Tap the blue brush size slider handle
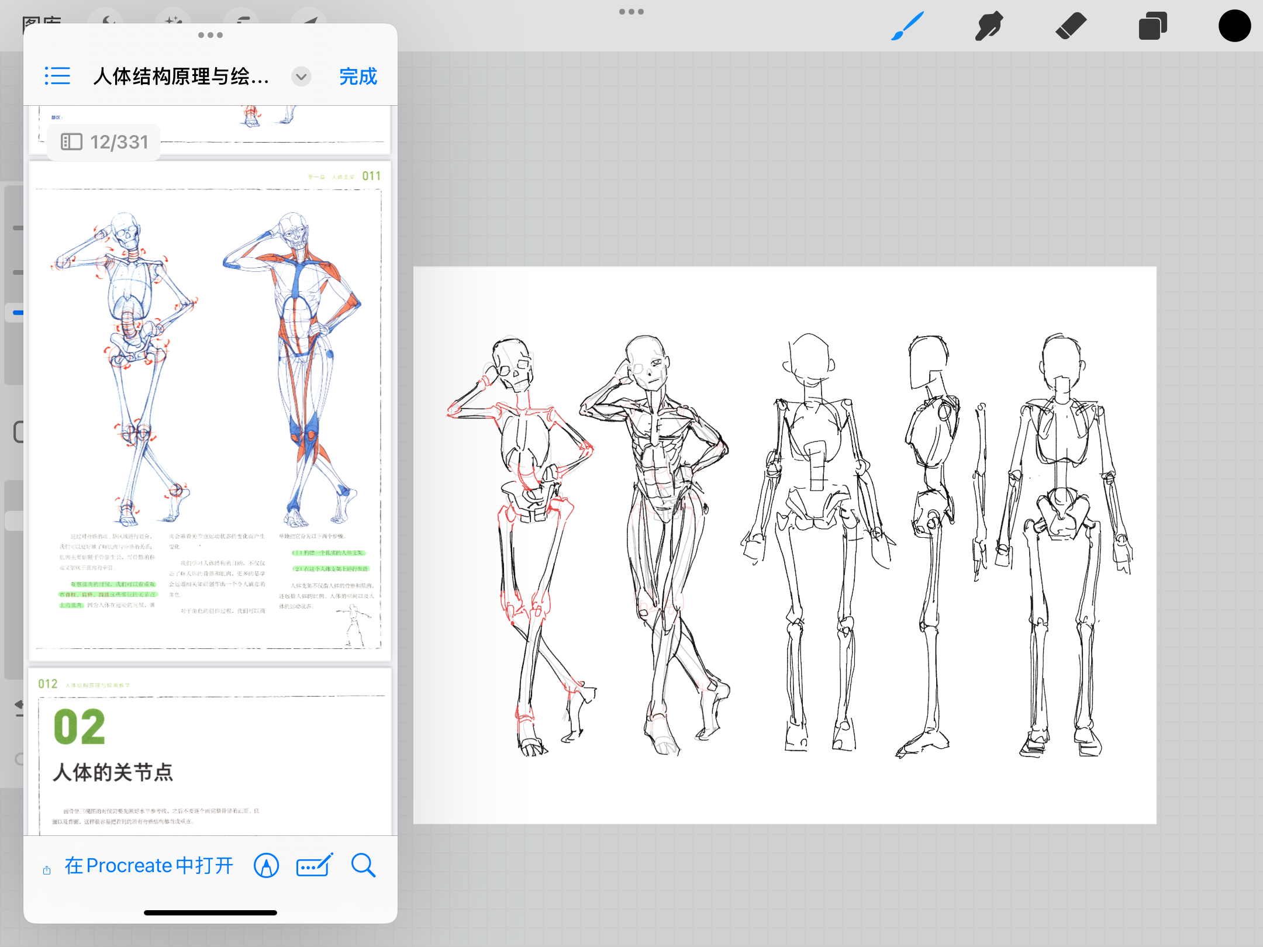Image resolution: width=1263 pixels, height=947 pixels. point(18,313)
